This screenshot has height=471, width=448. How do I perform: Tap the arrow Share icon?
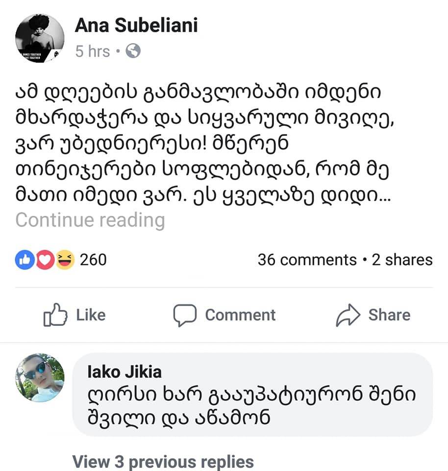pos(348,315)
